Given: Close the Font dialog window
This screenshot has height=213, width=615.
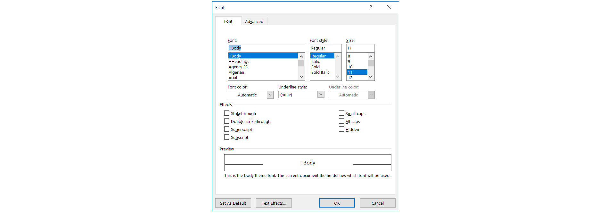Looking at the screenshot, I should click(389, 7).
